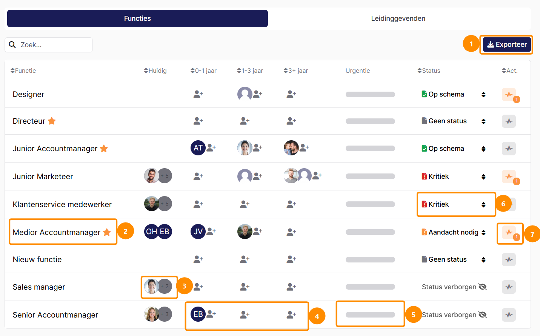Image resolution: width=540 pixels, height=336 pixels.
Task: Click the activity icon for Designer row
Action: tap(509, 94)
